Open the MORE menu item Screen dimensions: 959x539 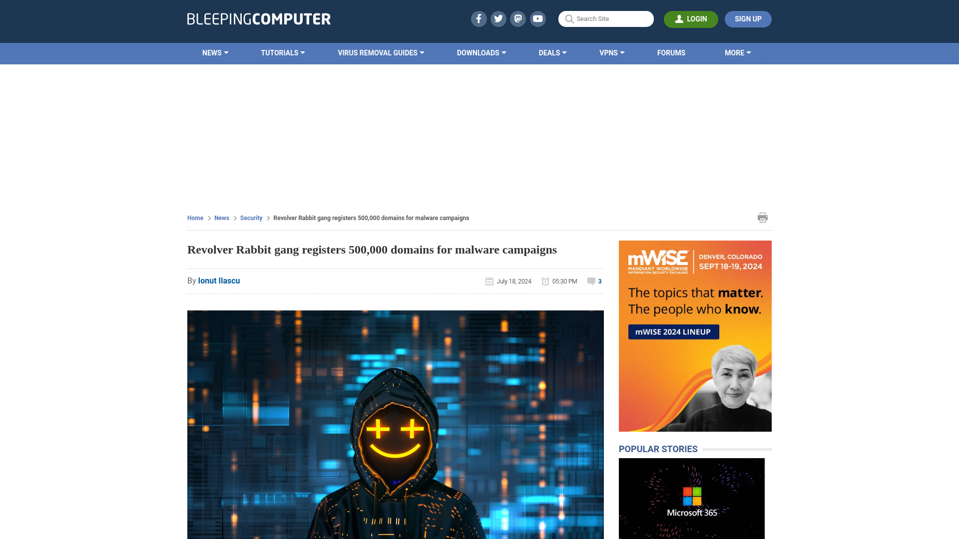738,53
